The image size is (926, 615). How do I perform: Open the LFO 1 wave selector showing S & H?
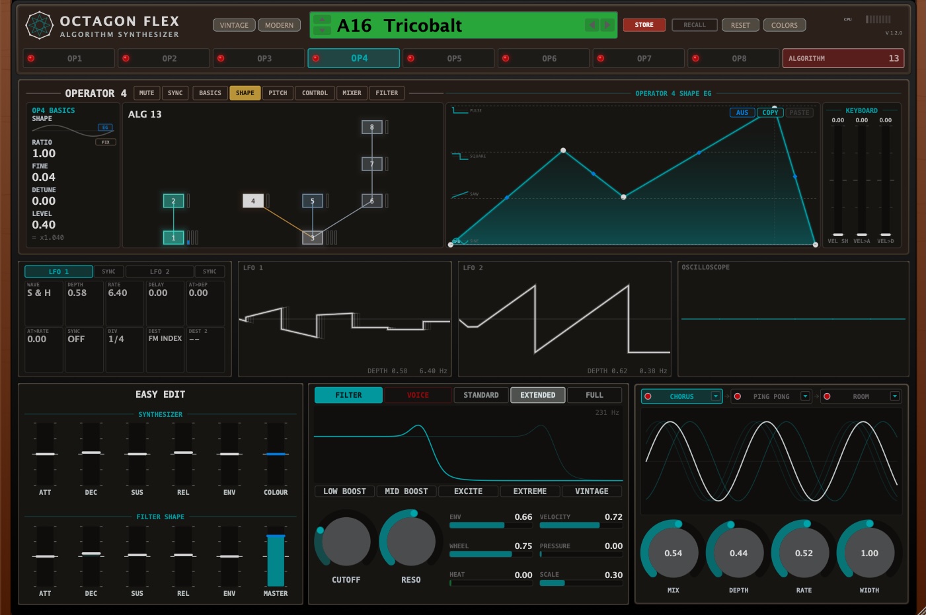pyautogui.click(x=44, y=303)
